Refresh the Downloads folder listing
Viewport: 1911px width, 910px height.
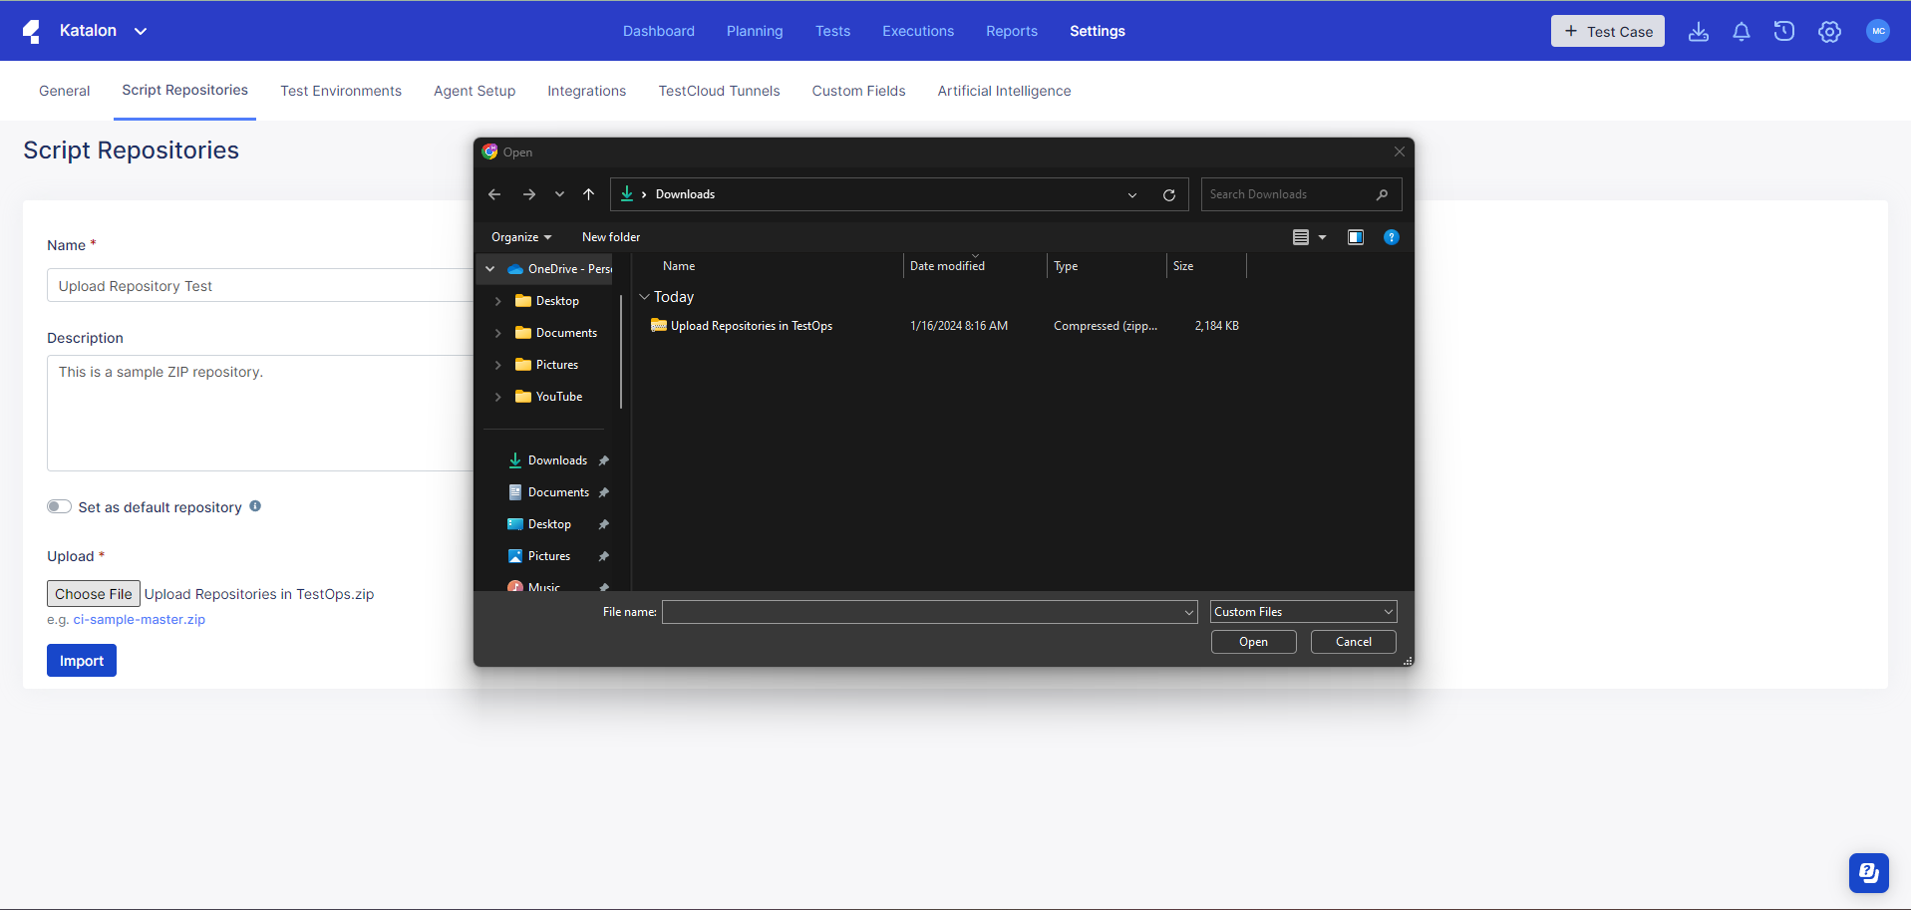(1168, 195)
